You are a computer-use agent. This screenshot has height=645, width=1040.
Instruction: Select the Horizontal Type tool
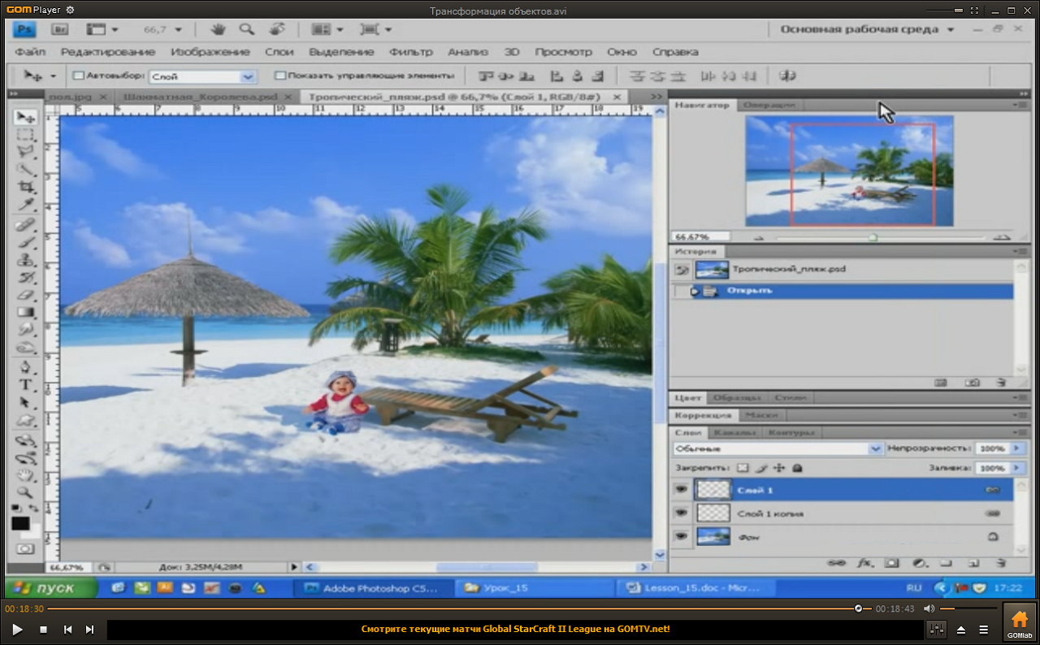(x=26, y=384)
